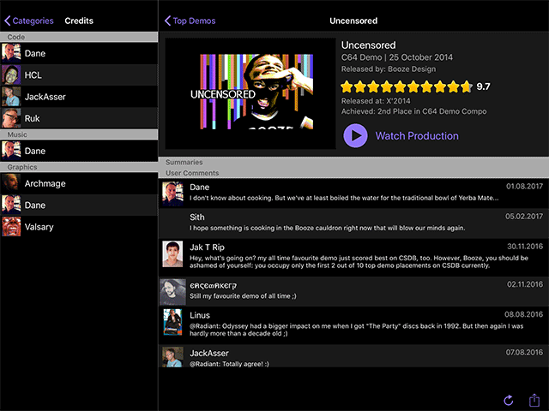The height and width of the screenshot is (411, 549).
Task: Click 'C64 Demo | 25 October 2014' line
Action: 396,57
